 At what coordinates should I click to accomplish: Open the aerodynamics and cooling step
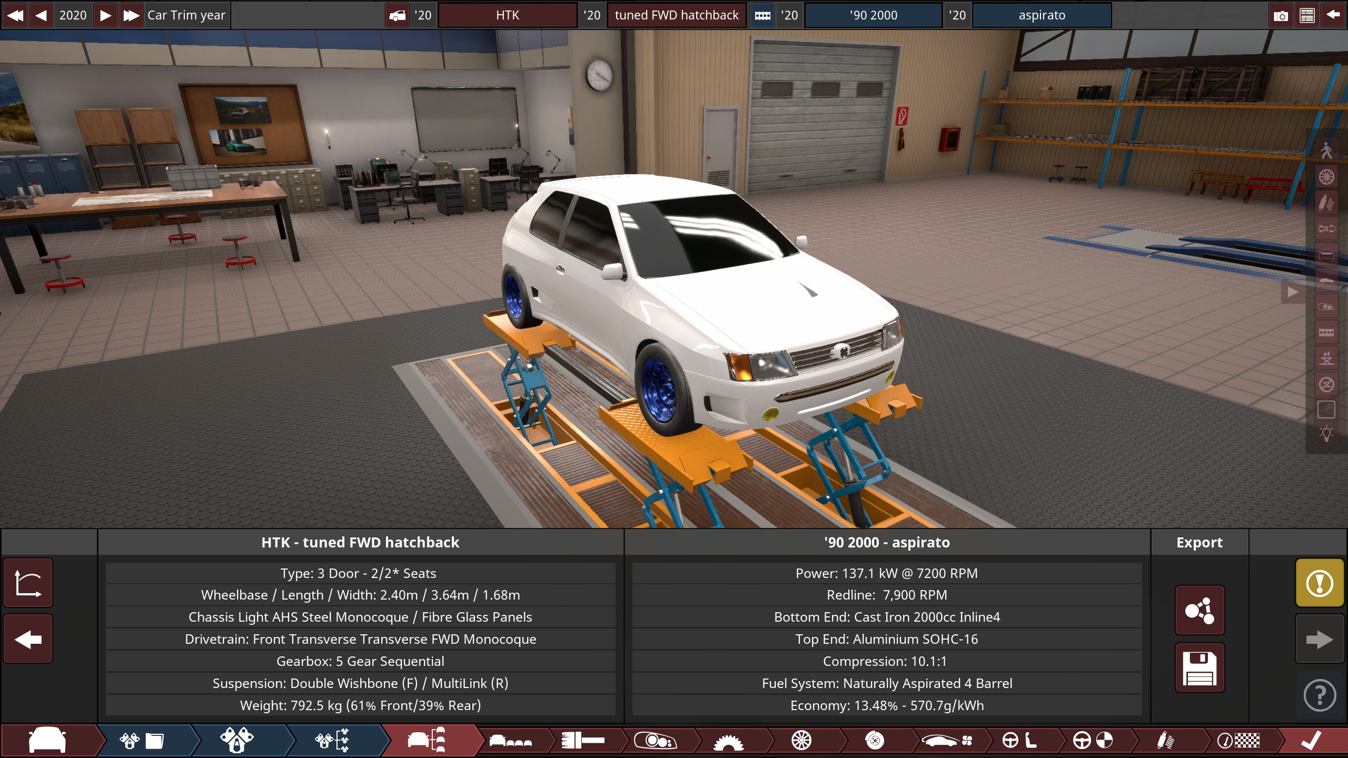click(947, 741)
